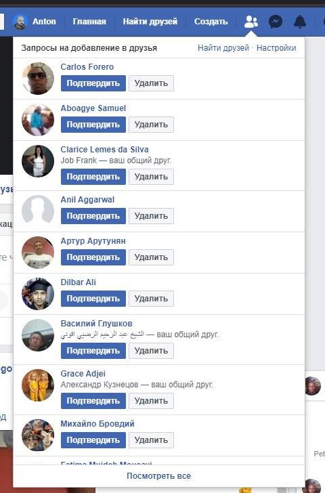Open Job Frank mutual friend link
Screen dimensions: 325x493
(79, 160)
